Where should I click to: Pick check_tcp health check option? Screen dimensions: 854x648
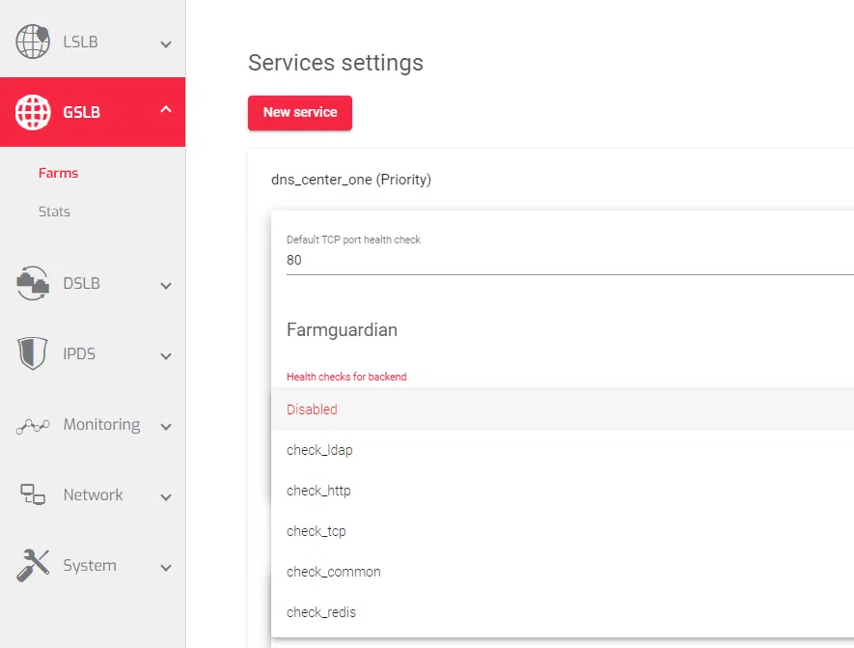316,531
